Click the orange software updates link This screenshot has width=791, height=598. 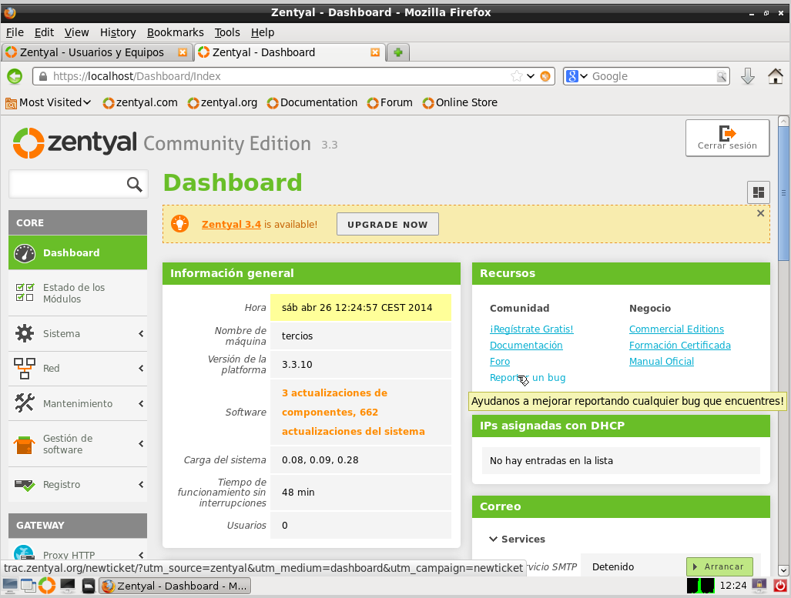(x=353, y=412)
